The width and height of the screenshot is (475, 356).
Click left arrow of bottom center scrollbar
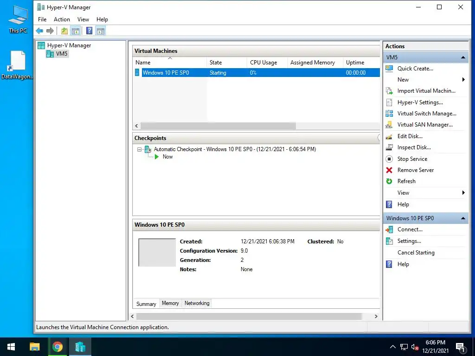pyautogui.click(x=132, y=316)
